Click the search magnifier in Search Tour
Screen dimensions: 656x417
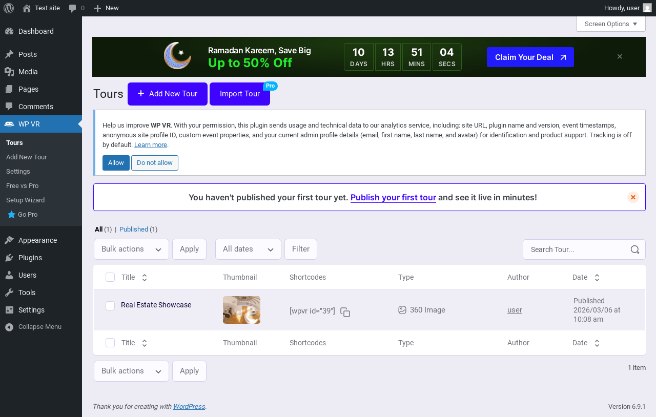(634, 249)
